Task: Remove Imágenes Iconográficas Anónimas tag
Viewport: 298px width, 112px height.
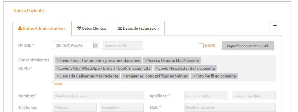Action: [x=124, y=76]
